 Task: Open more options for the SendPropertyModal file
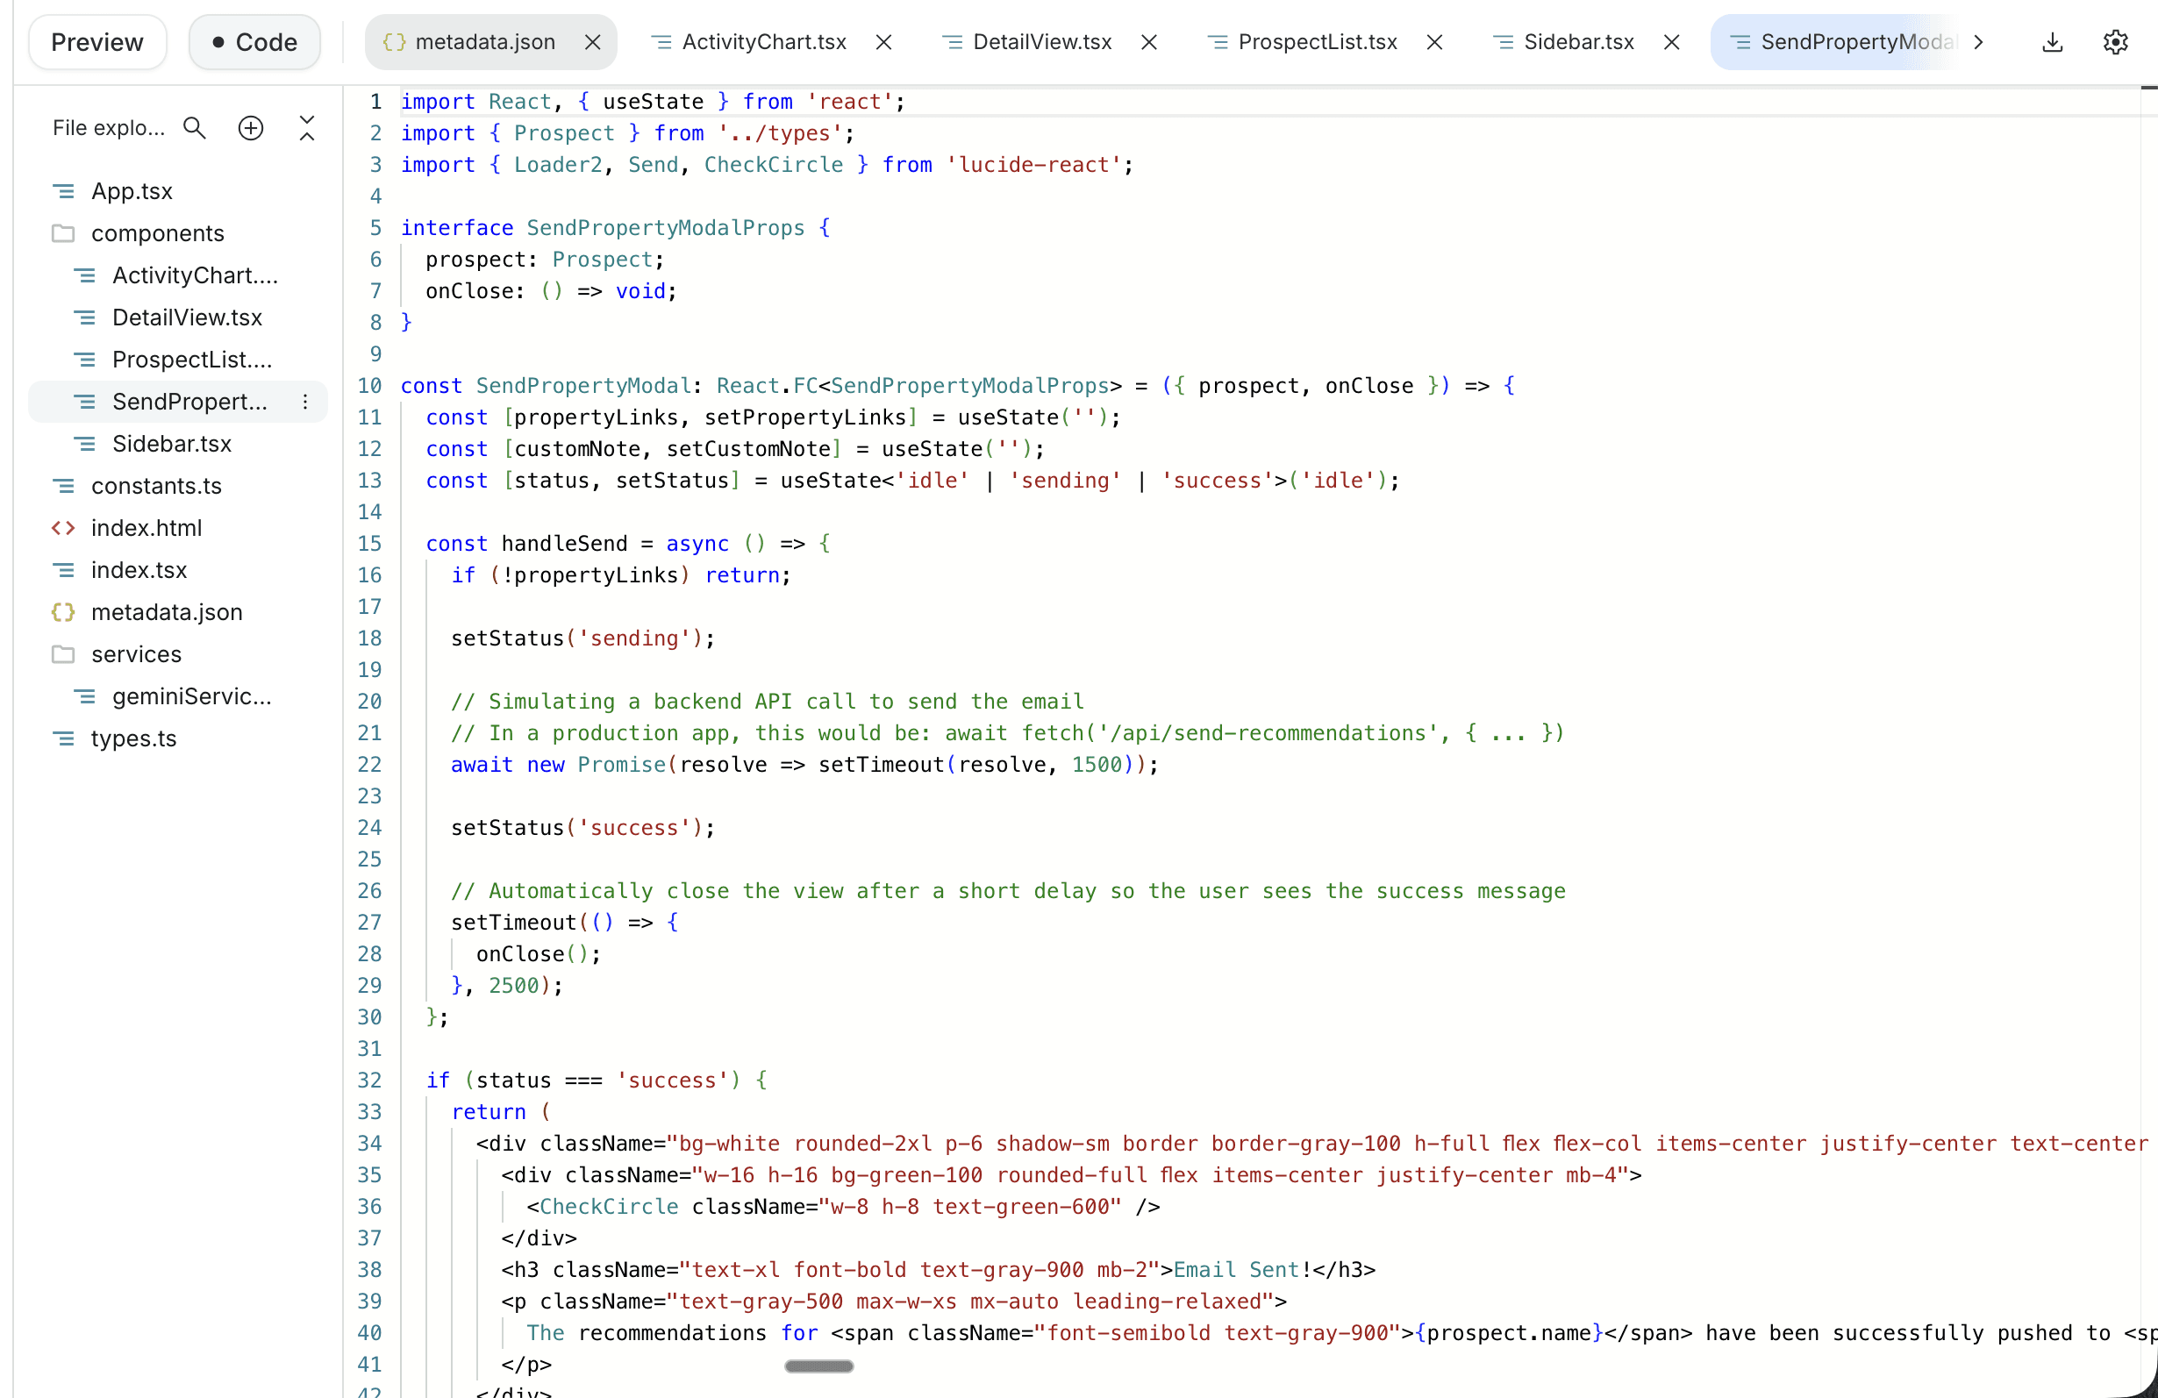pyautogui.click(x=305, y=402)
